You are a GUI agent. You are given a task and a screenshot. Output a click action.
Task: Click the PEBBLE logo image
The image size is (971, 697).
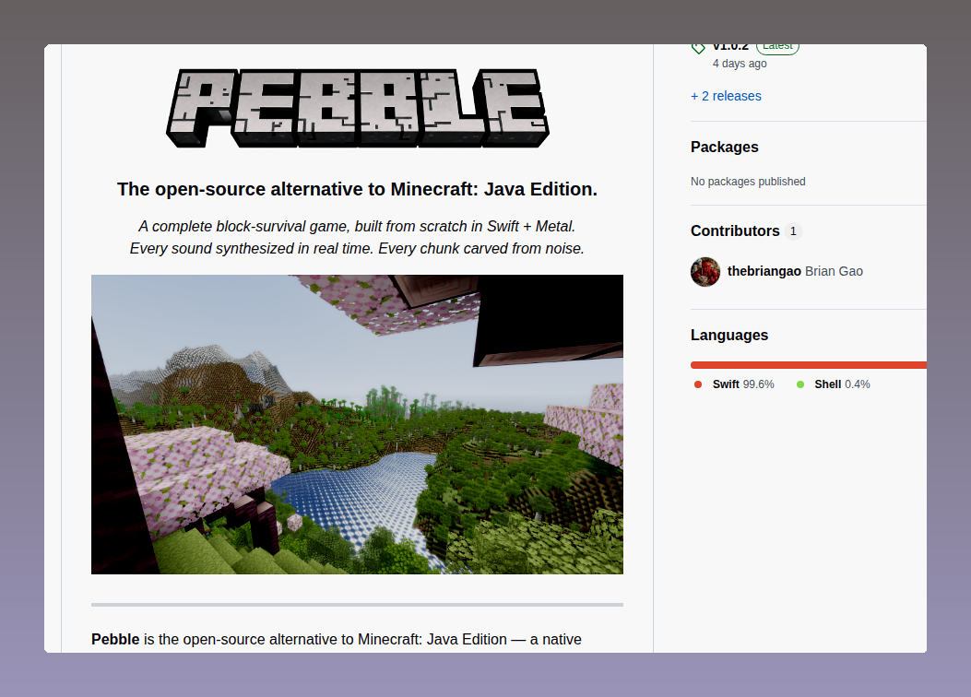coord(357,108)
